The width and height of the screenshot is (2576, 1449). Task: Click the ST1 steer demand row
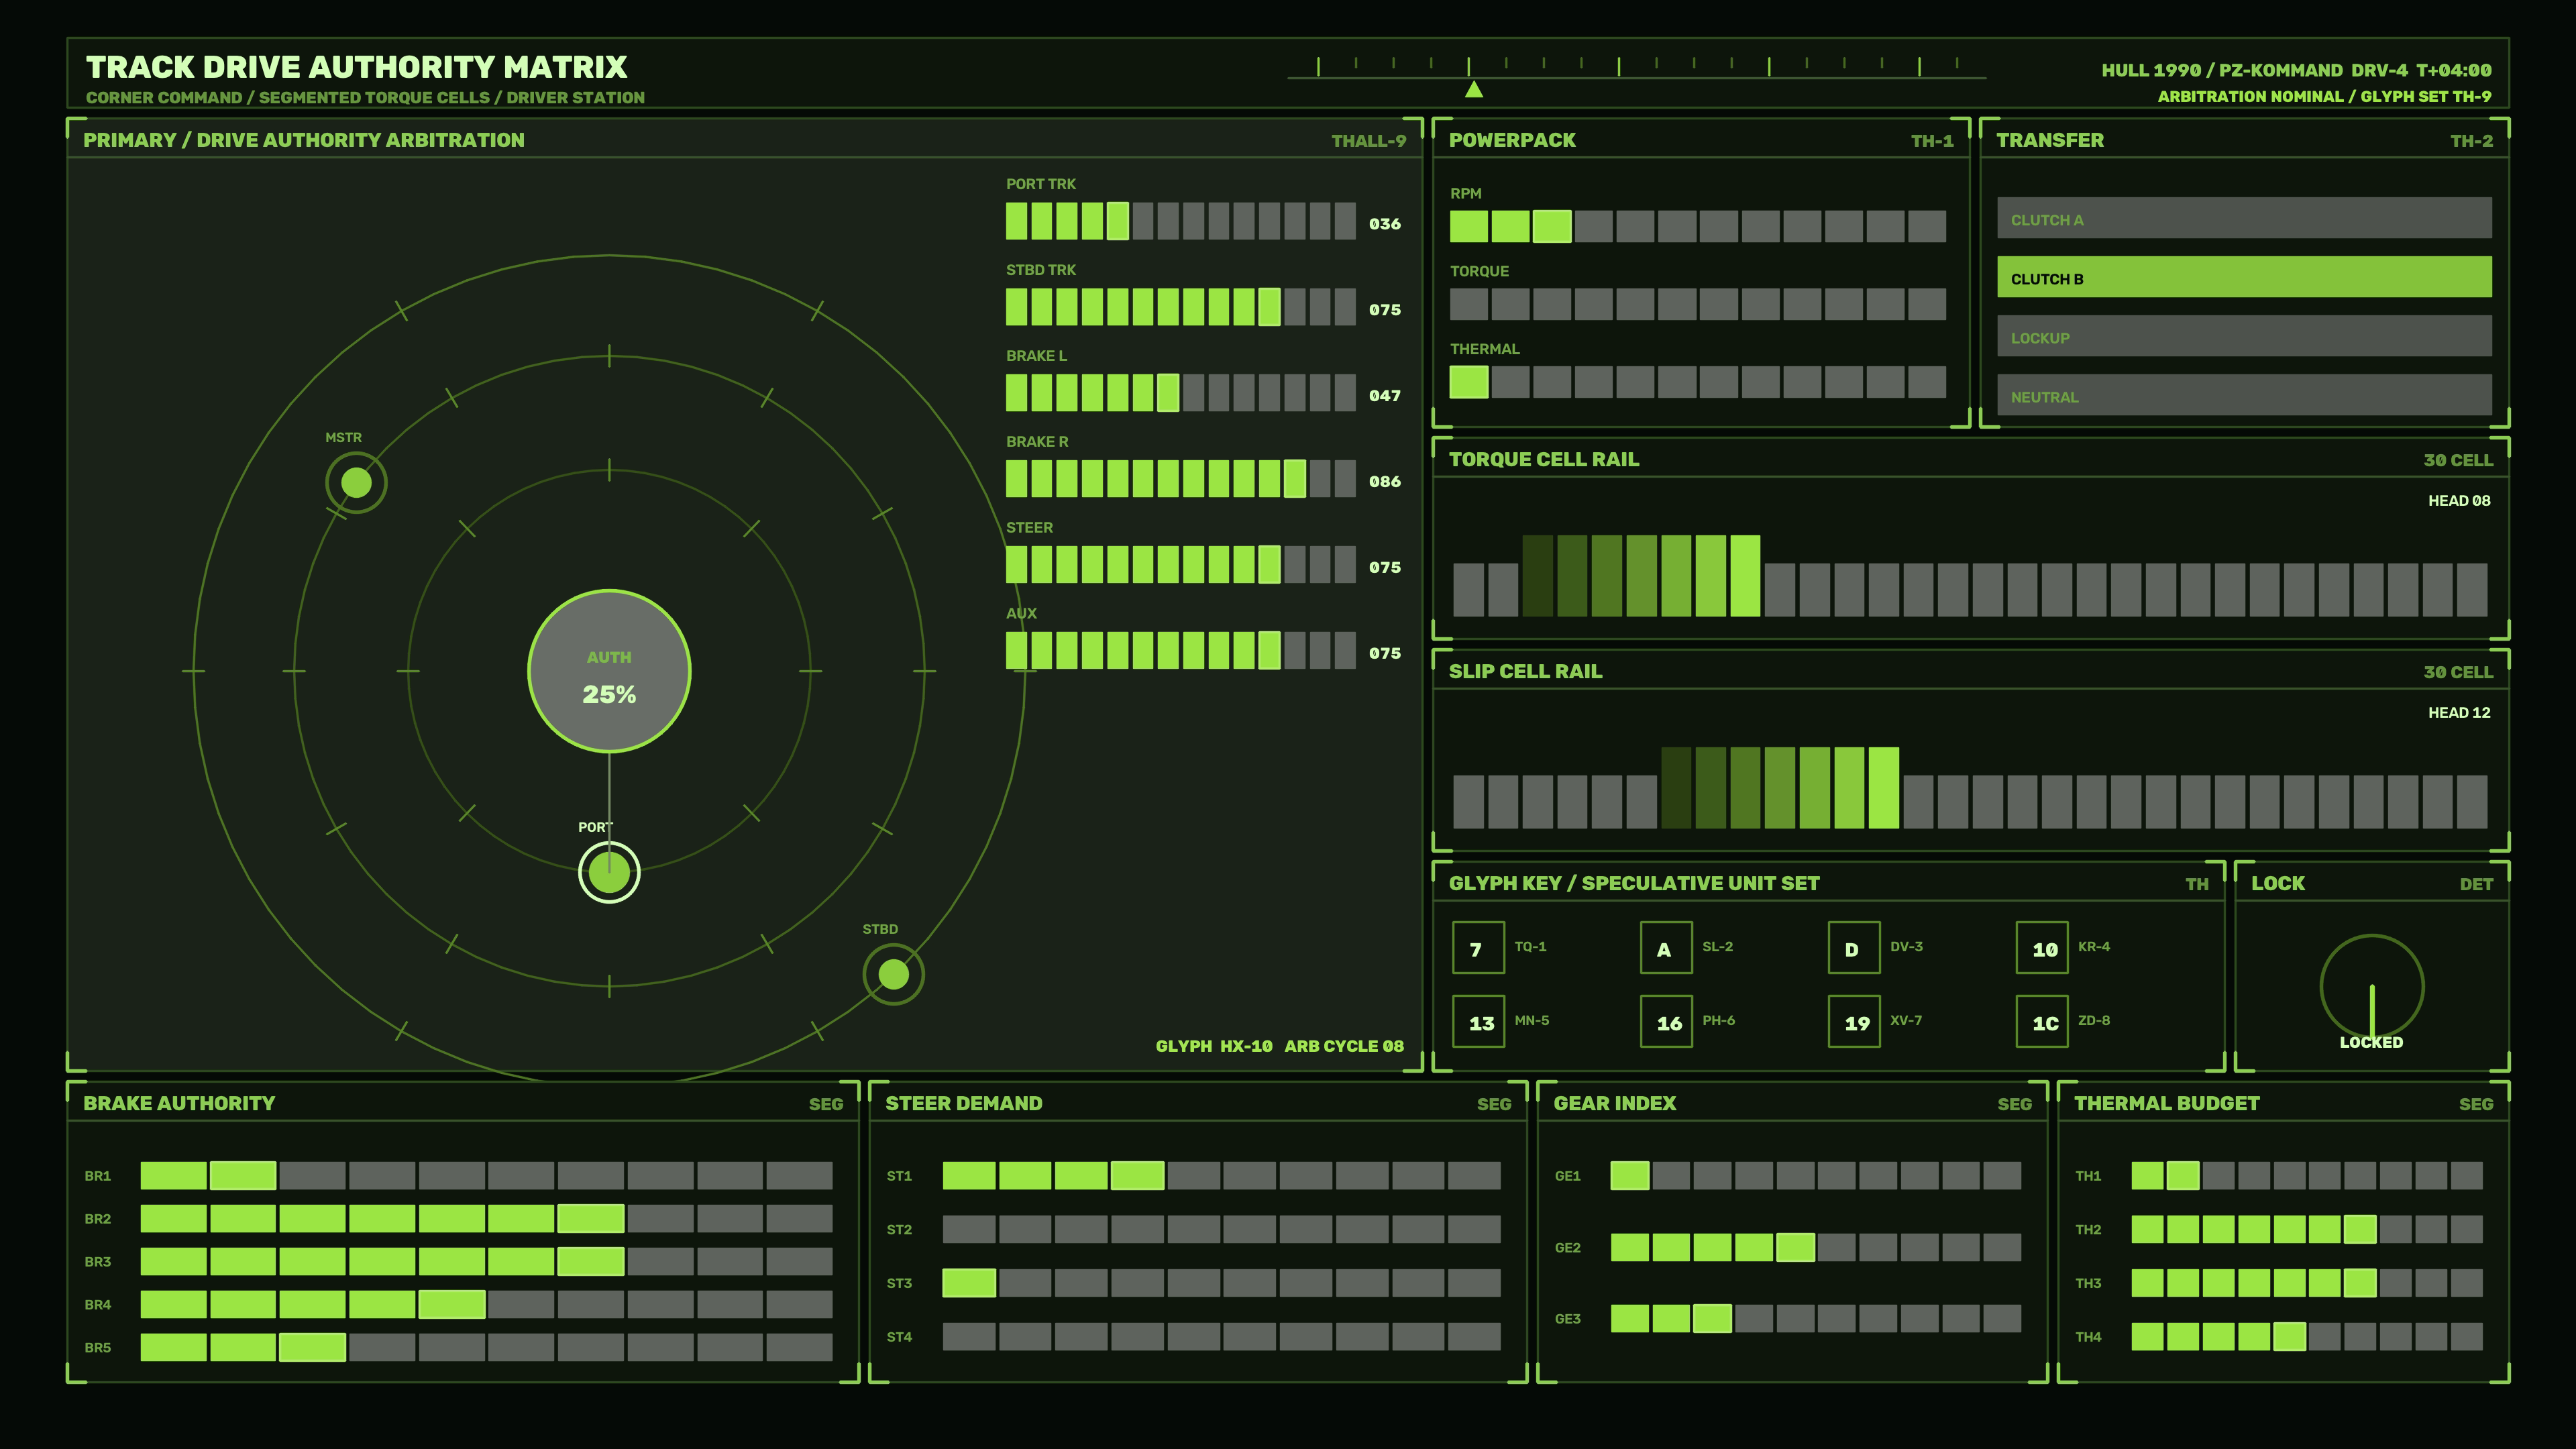pyautogui.click(x=1222, y=1176)
